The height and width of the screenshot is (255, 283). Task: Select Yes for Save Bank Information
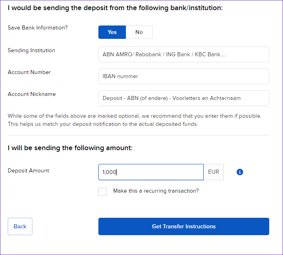(x=112, y=32)
